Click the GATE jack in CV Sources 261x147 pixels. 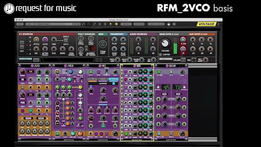45,40
